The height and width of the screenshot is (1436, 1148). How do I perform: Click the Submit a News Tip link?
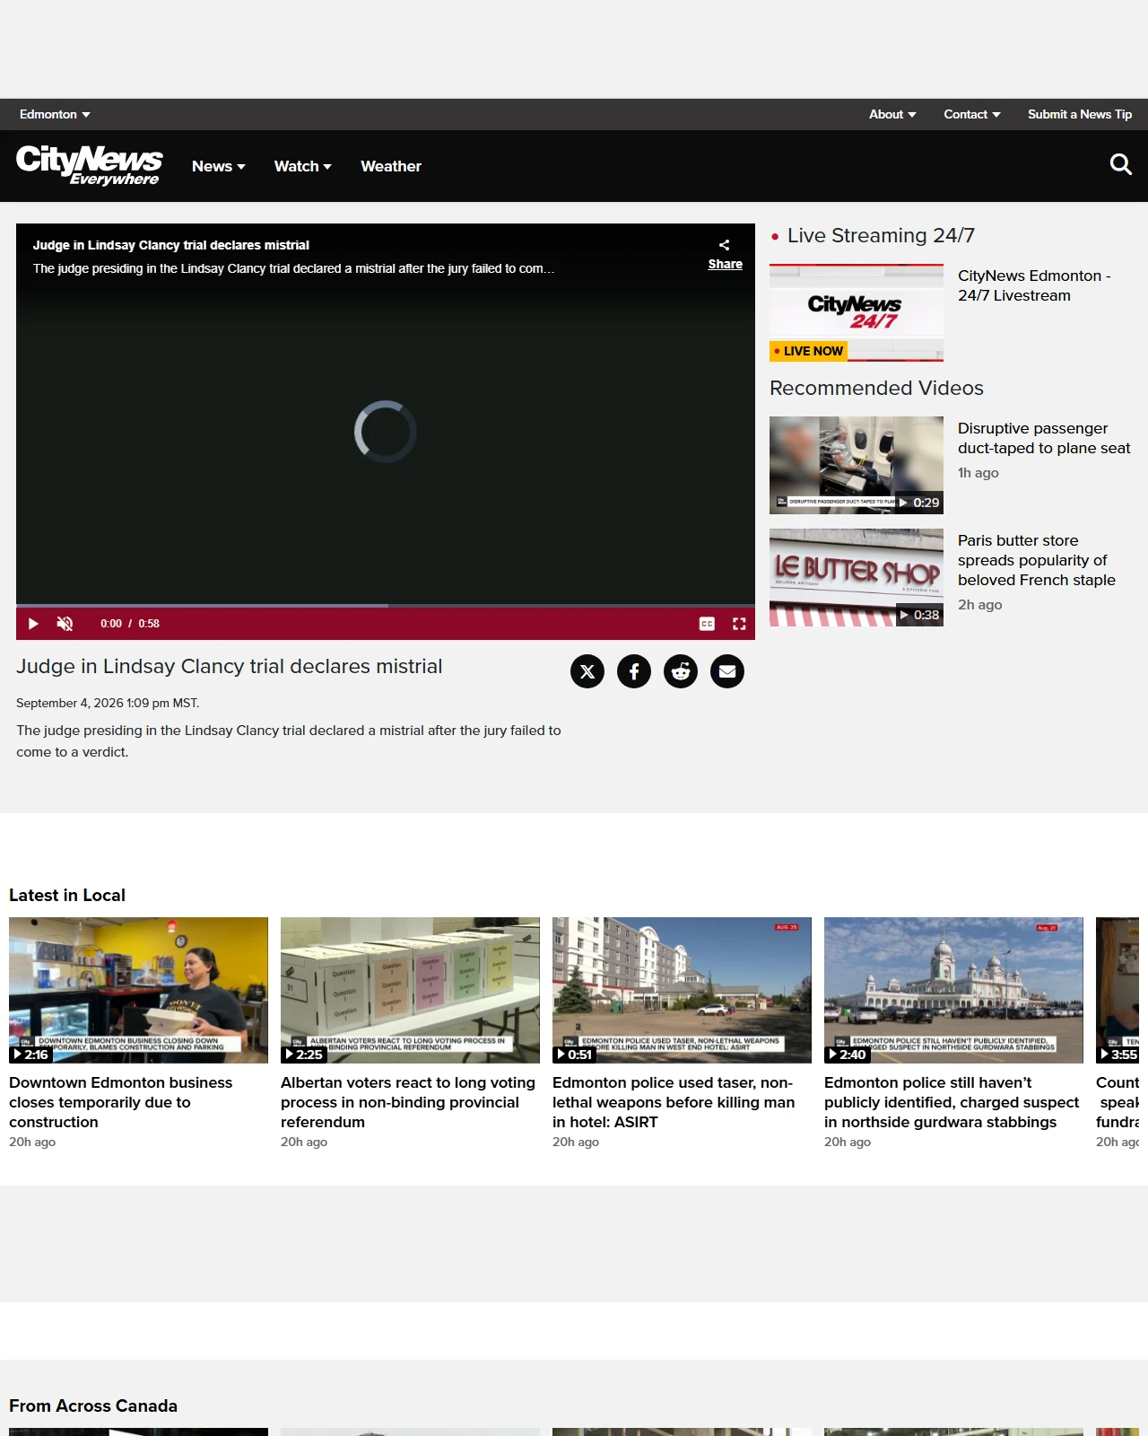coord(1080,114)
